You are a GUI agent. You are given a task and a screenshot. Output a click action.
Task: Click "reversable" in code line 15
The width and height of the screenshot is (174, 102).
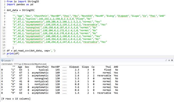[x=90, y=42]
